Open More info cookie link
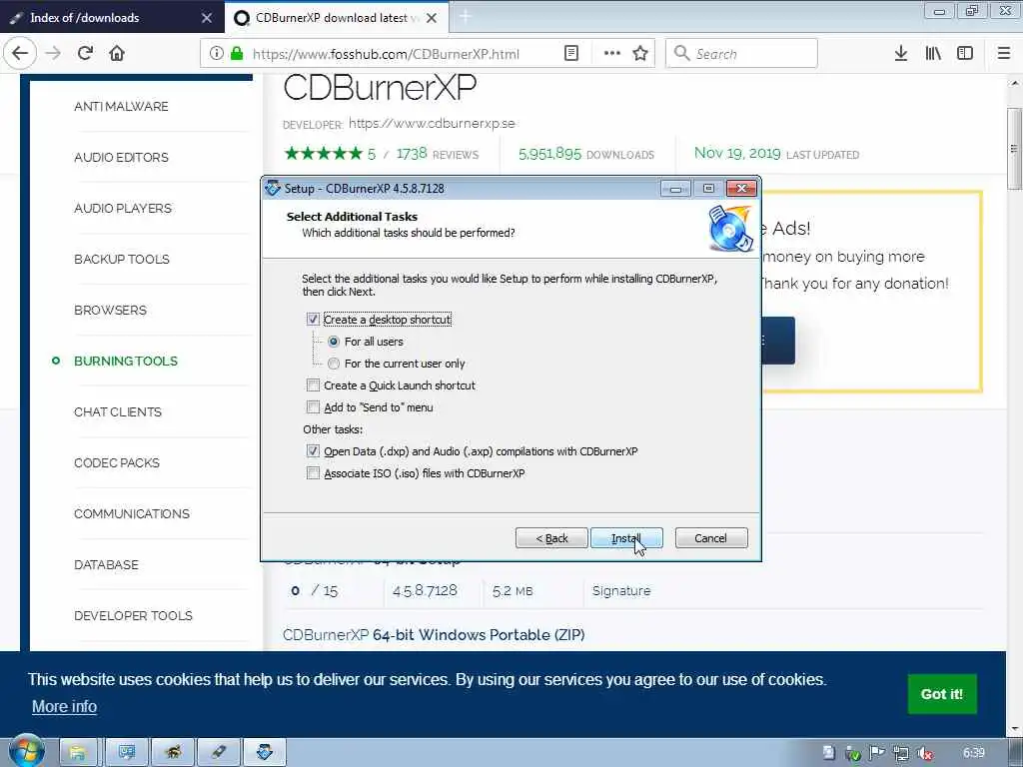The image size is (1023, 767). pos(64,706)
